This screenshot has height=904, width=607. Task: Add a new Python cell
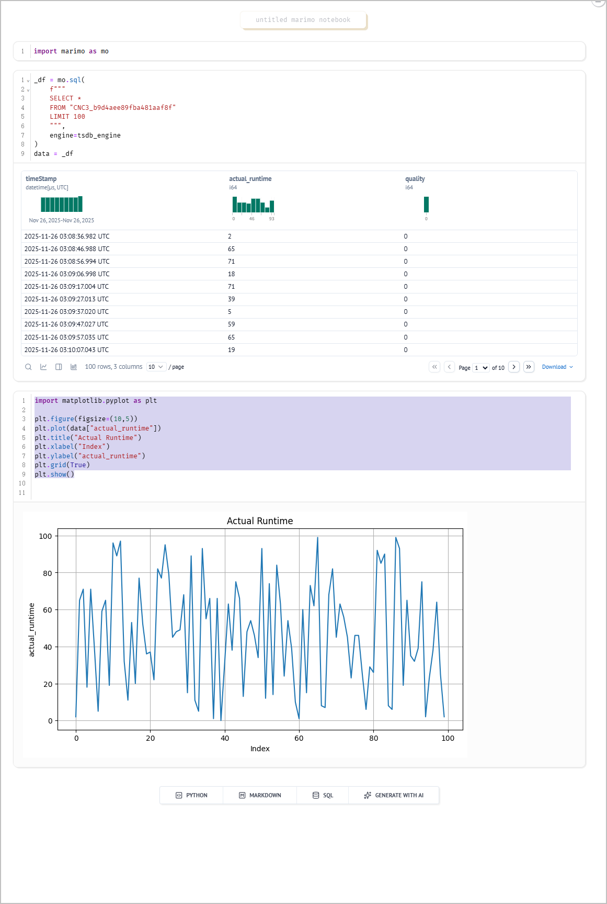pyautogui.click(x=191, y=795)
